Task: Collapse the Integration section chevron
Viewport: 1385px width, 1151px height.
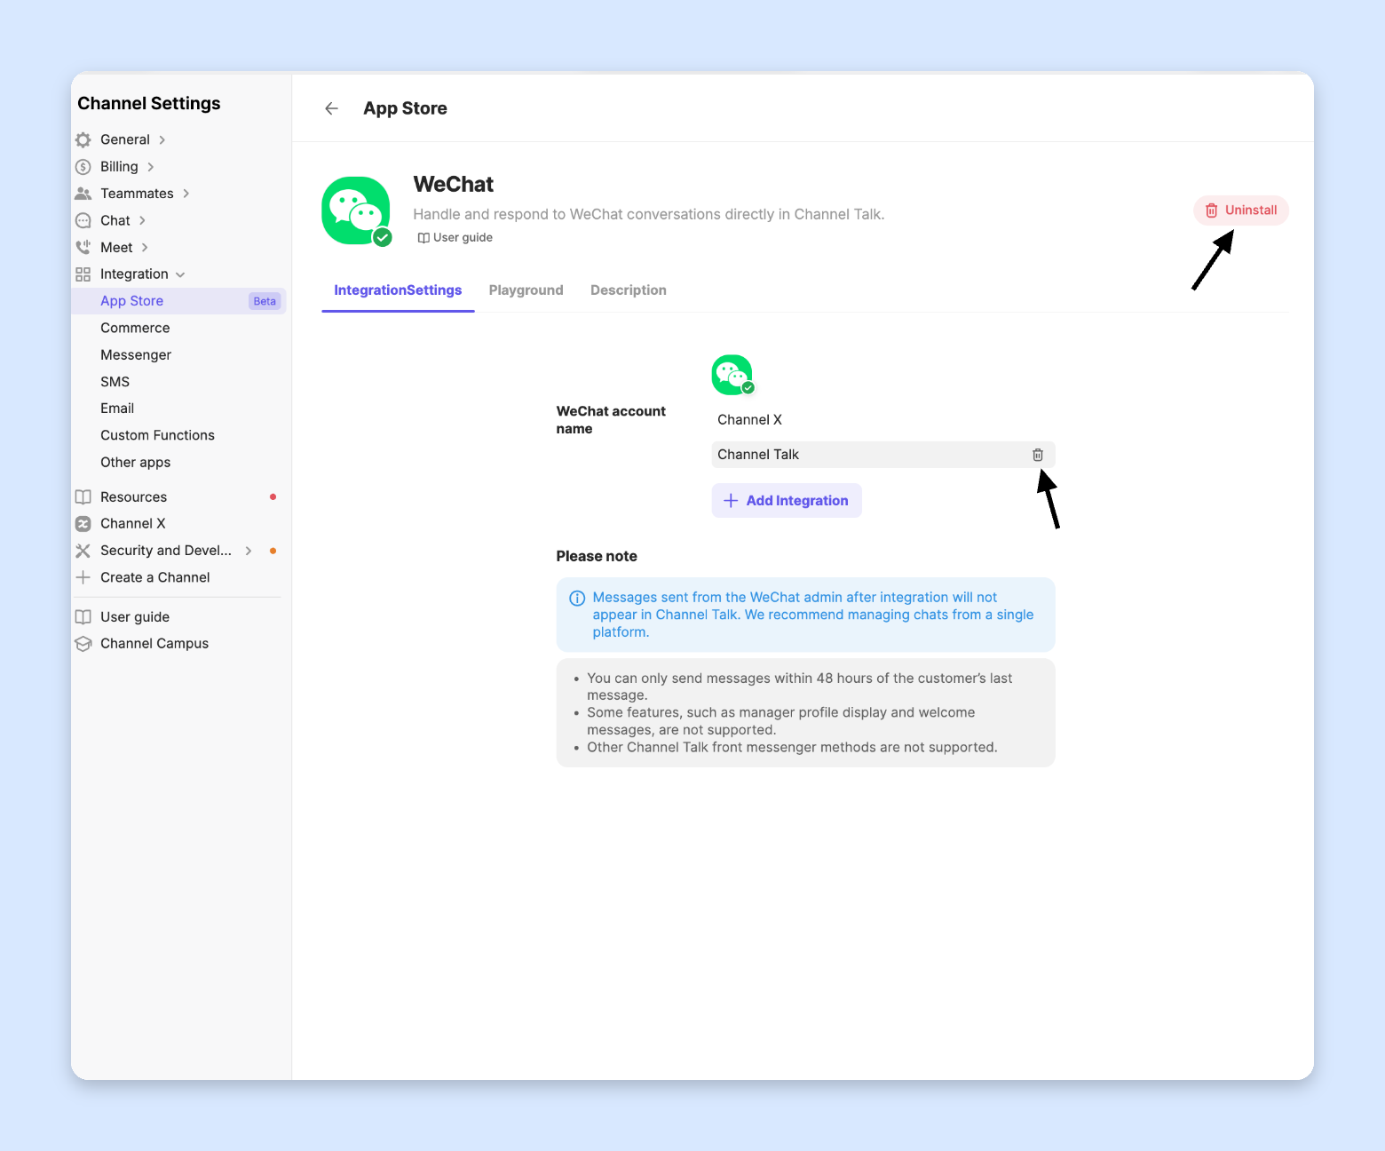Action: [180, 275]
